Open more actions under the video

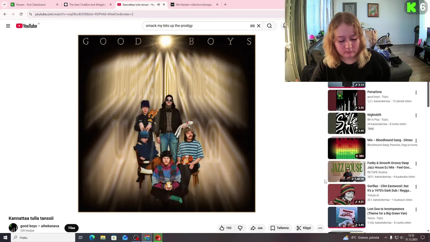(320, 228)
